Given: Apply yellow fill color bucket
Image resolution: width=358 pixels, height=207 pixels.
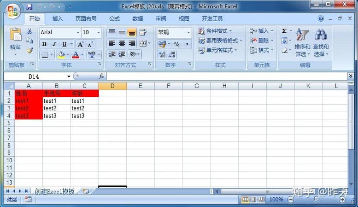Looking at the screenshot, I should (61, 54).
